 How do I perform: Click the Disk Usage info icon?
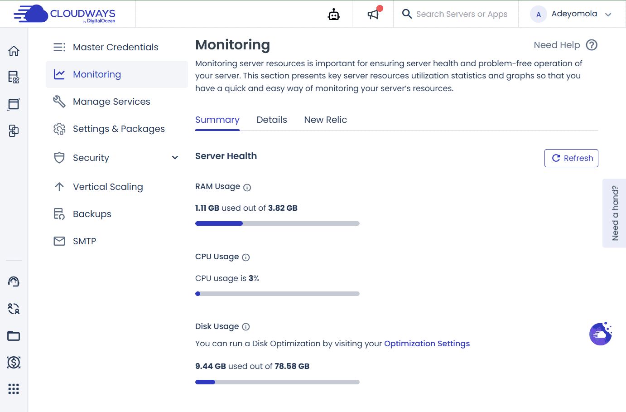246,327
